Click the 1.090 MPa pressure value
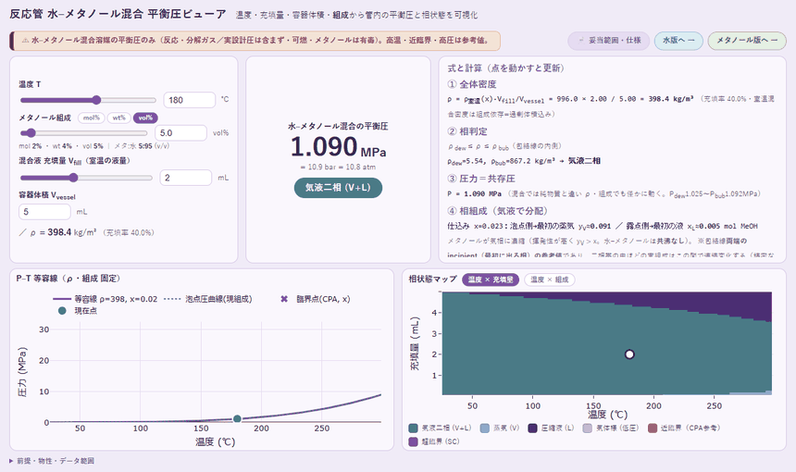 (x=338, y=146)
